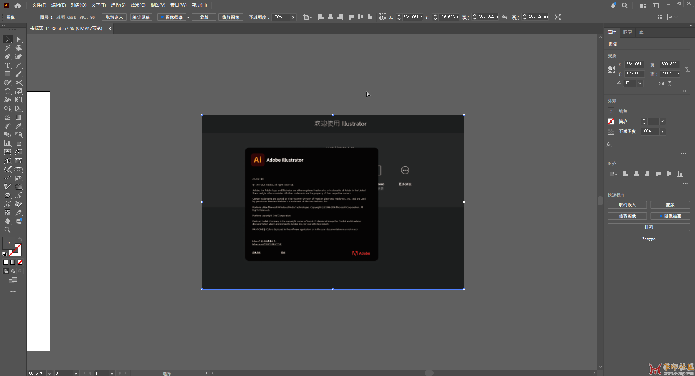Click 编辑原稿 button
695x376 pixels.
(x=141, y=17)
